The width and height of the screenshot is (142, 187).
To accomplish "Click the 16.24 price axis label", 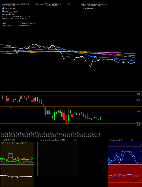I will pos(138,111).
